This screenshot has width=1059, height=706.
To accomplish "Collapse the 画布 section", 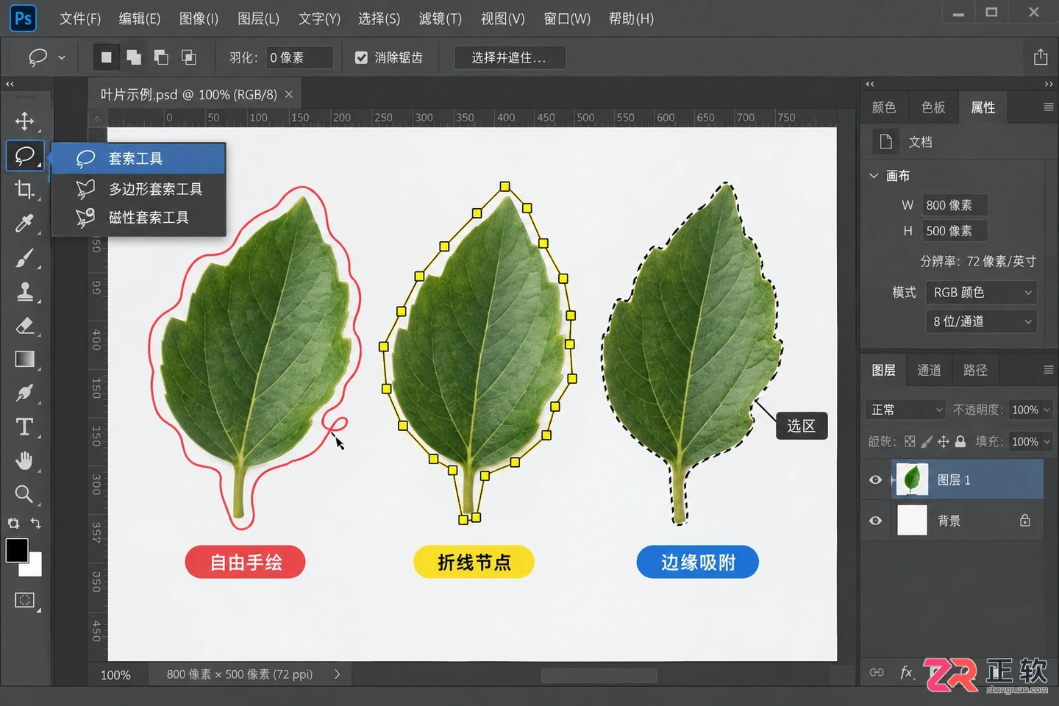I will (874, 176).
